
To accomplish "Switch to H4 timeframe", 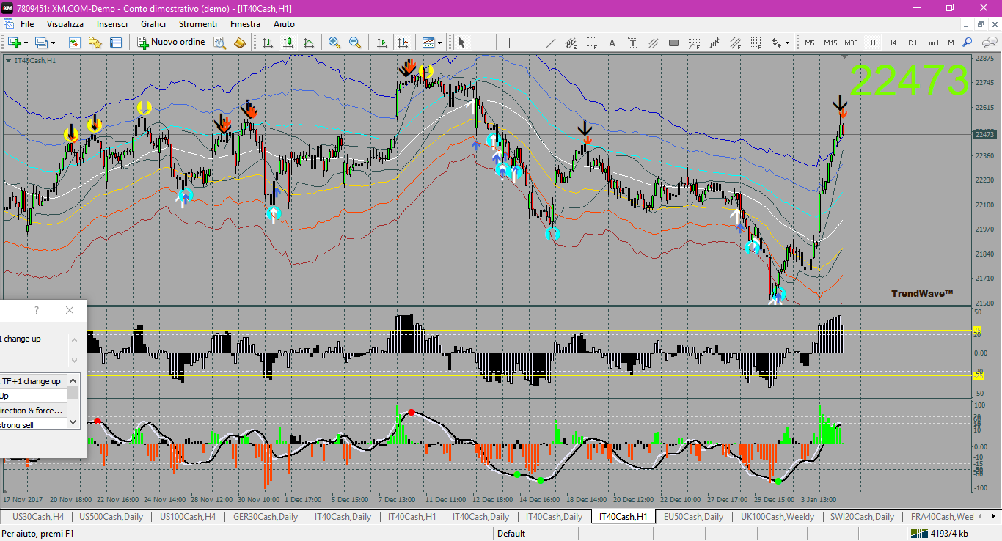I will pyautogui.click(x=892, y=43).
